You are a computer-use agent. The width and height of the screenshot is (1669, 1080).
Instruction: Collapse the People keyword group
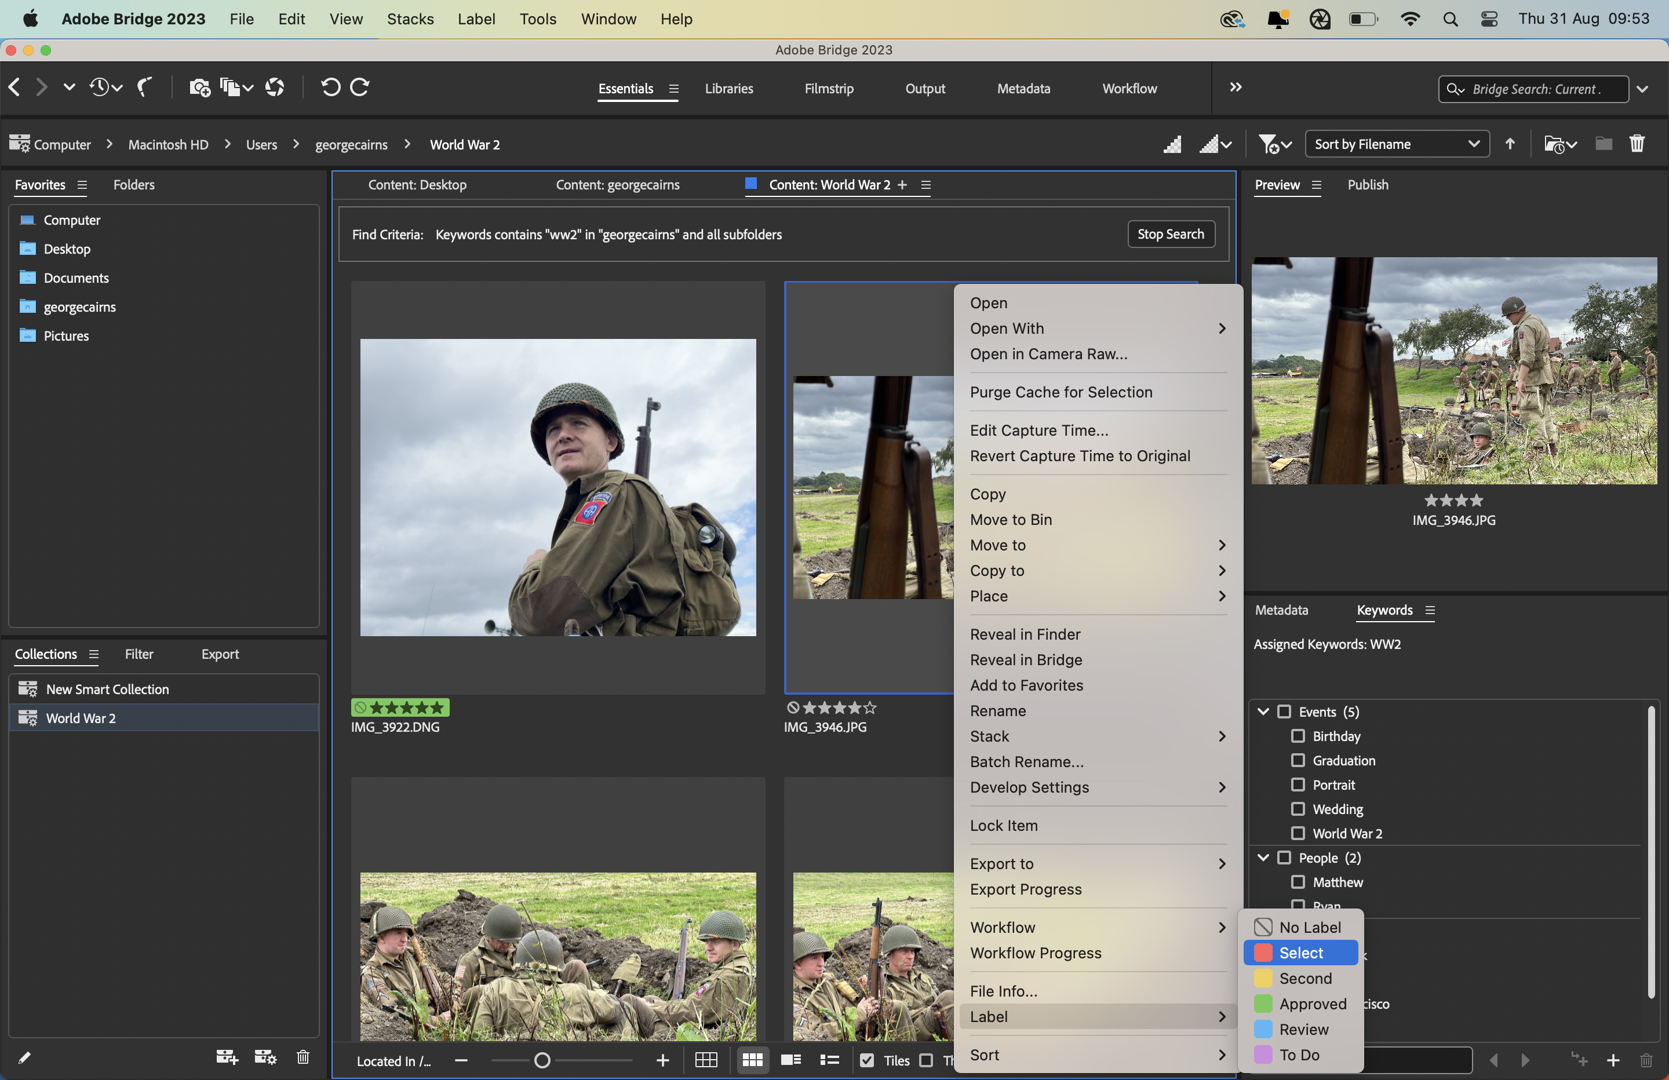(x=1263, y=858)
